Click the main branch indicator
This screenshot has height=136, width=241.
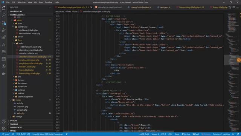[x=6, y=134]
